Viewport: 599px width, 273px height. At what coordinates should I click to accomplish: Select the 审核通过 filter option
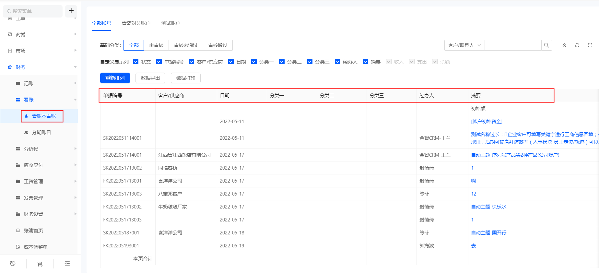coord(218,45)
